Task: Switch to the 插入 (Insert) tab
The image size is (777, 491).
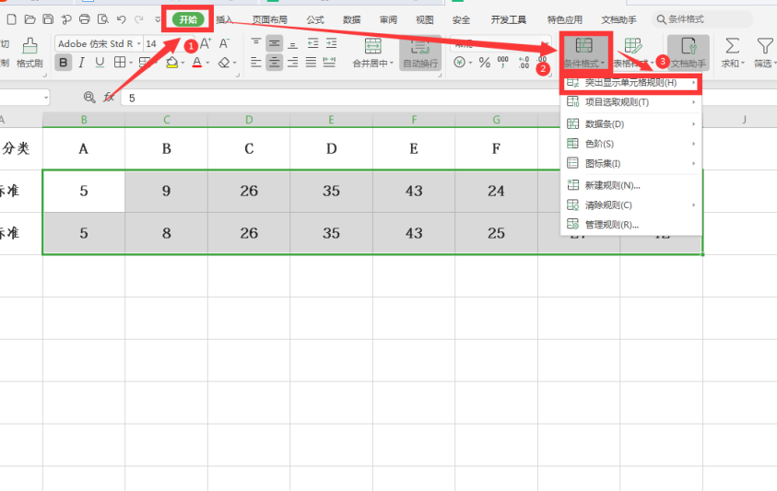Action: click(225, 20)
